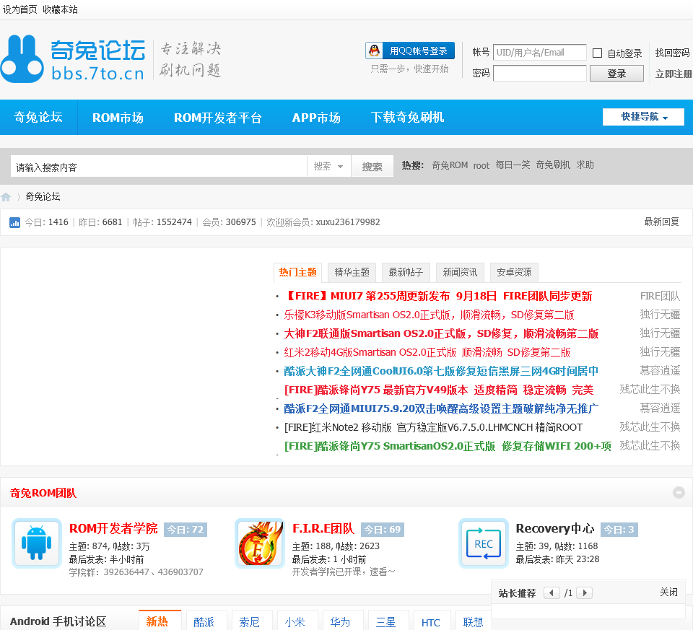
Task: Open the 酷派F2全网通MIUI75.9.20 thread
Action: [x=441, y=408]
